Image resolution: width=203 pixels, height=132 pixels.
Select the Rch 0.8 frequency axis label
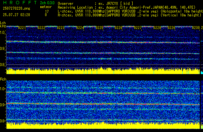click(x=3, y=121)
